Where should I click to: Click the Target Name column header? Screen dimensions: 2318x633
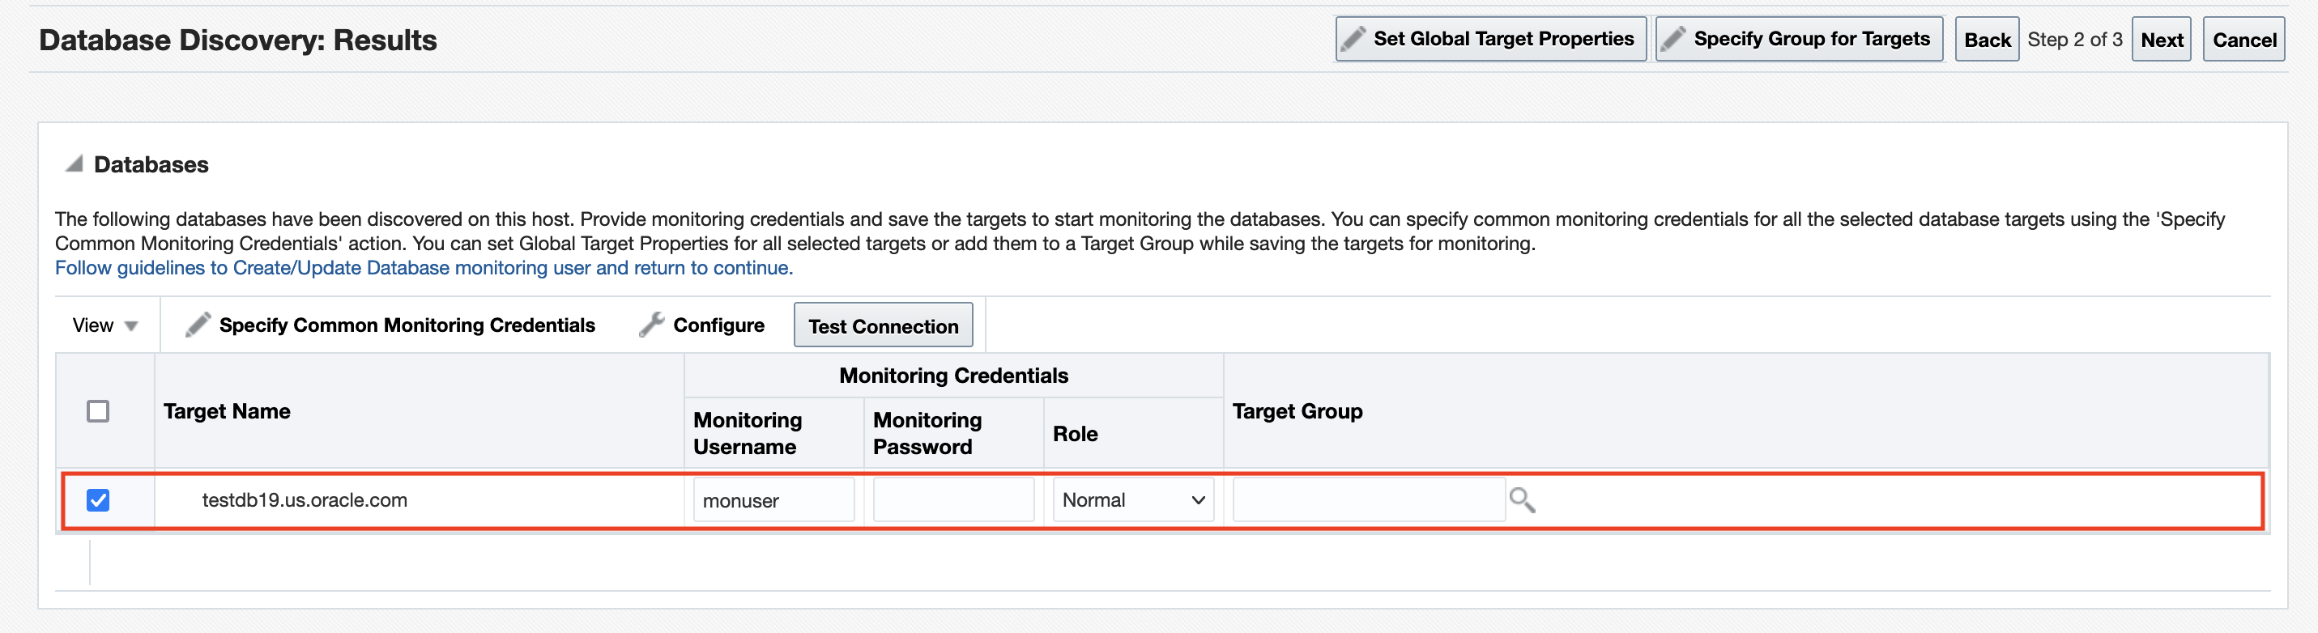227,411
